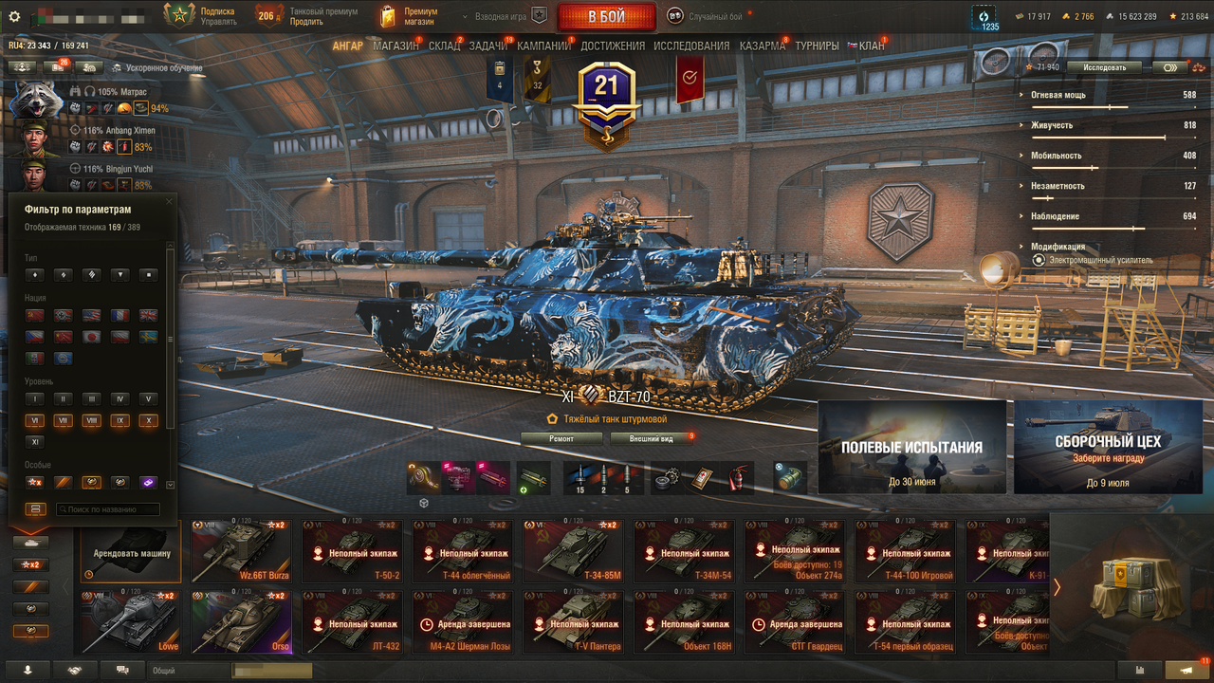Open the МАГАЗИН tab
This screenshot has height=683, width=1214.
(x=395, y=46)
